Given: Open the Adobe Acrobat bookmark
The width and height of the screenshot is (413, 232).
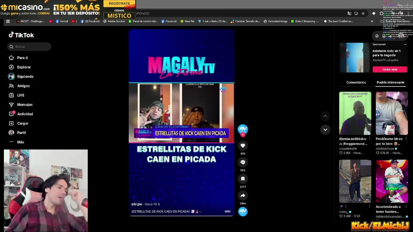Looking at the screenshot, I should point(114,21).
